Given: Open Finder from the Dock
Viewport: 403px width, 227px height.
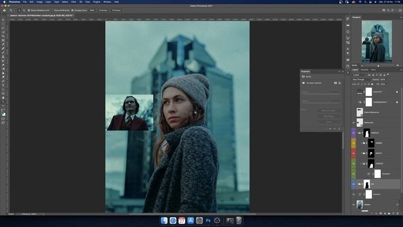Looking at the screenshot, I should click(164, 221).
